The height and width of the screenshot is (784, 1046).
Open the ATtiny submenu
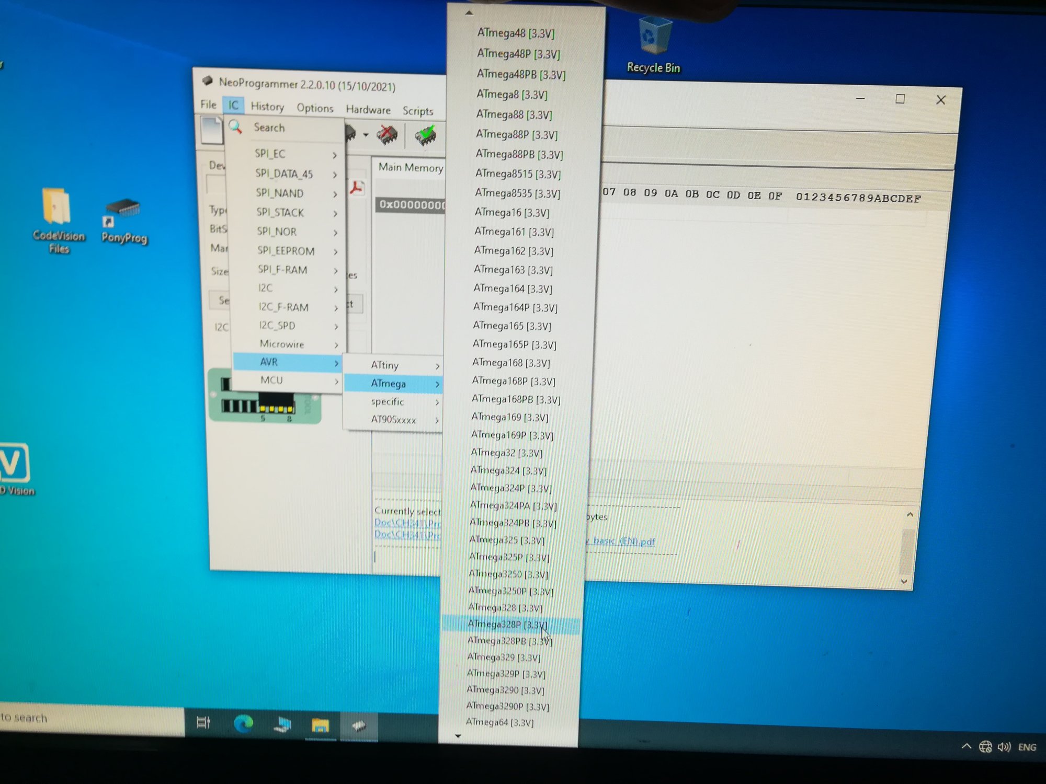click(x=393, y=365)
